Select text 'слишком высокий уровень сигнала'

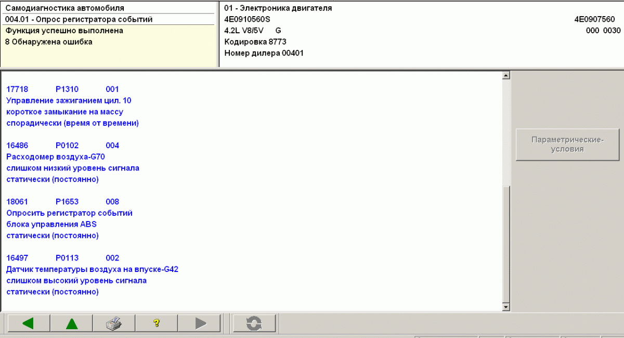tap(76, 281)
